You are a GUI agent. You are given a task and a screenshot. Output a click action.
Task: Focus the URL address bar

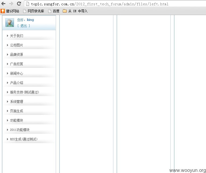click(x=116, y=4)
